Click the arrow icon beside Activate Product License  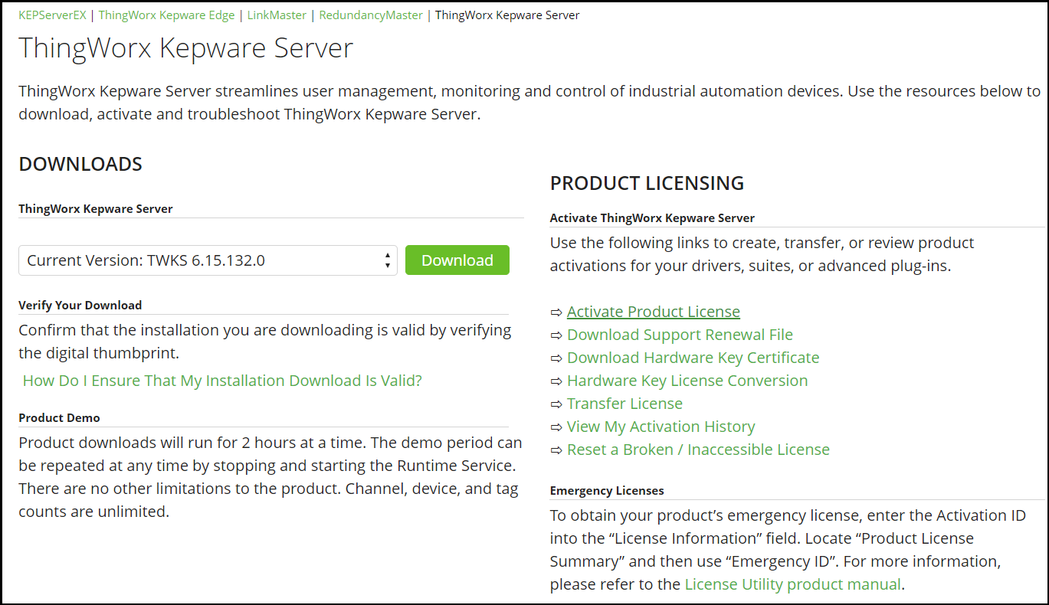pyautogui.click(x=556, y=312)
